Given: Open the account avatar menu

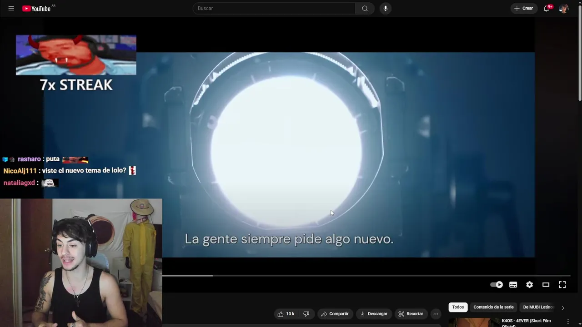Looking at the screenshot, I should 564,8.
